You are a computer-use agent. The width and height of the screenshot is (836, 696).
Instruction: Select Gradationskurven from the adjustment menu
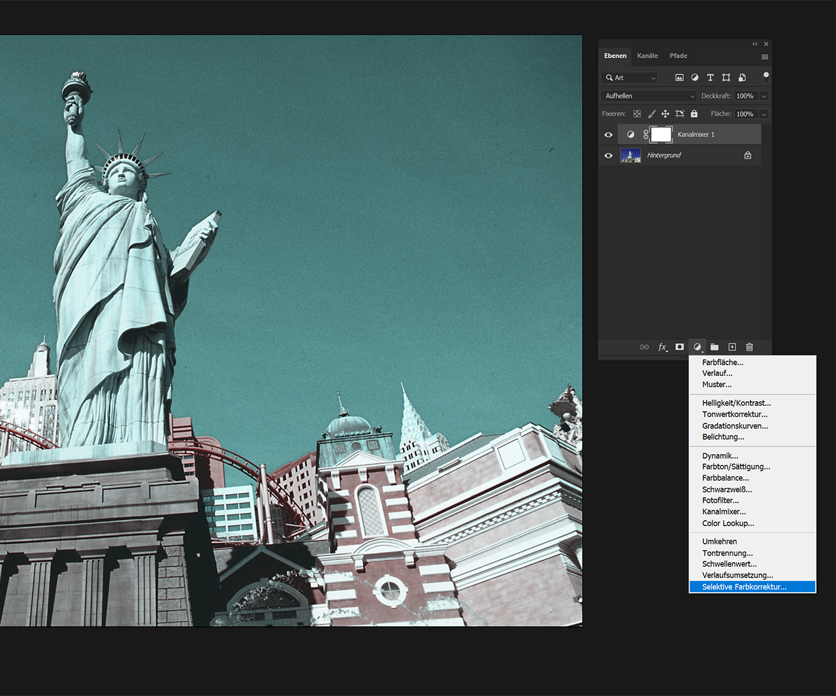point(735,426)
